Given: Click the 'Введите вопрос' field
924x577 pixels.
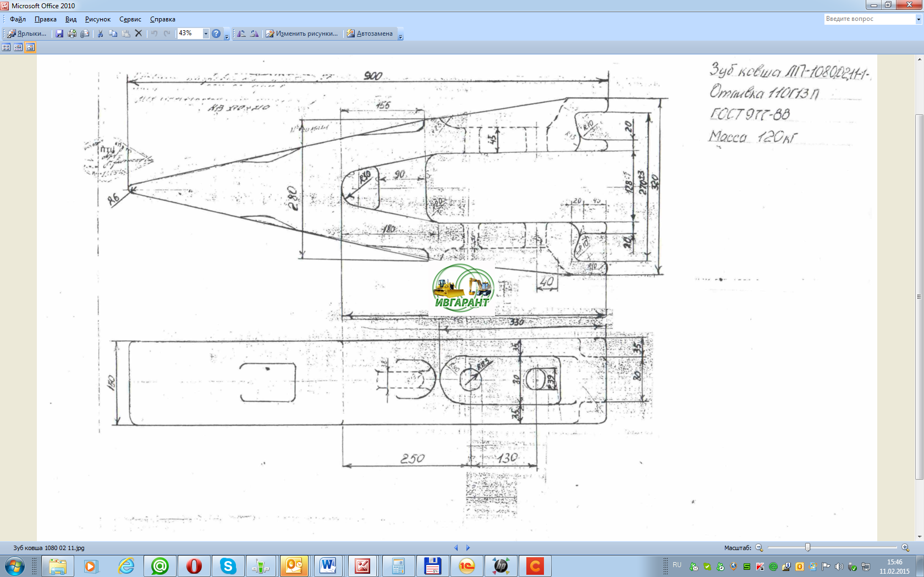Looking at the screenshot, I should click(x=870, y=19).
